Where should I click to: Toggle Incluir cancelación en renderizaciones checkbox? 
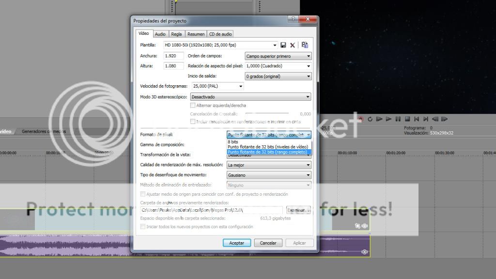point(193,122)
